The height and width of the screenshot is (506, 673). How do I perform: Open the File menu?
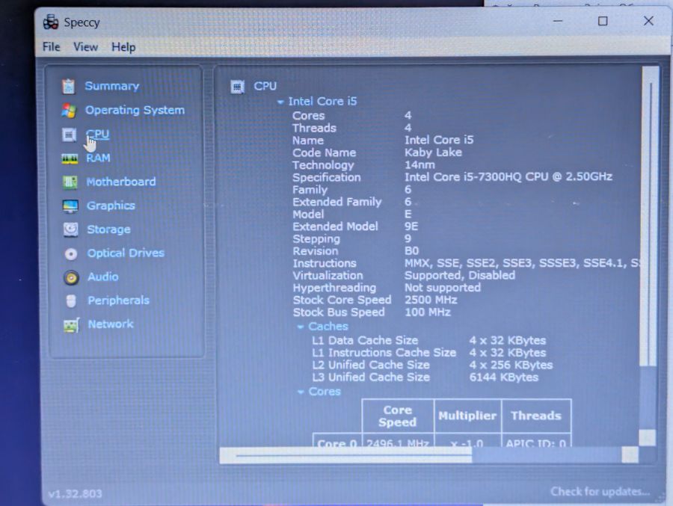tap(51, 47)
